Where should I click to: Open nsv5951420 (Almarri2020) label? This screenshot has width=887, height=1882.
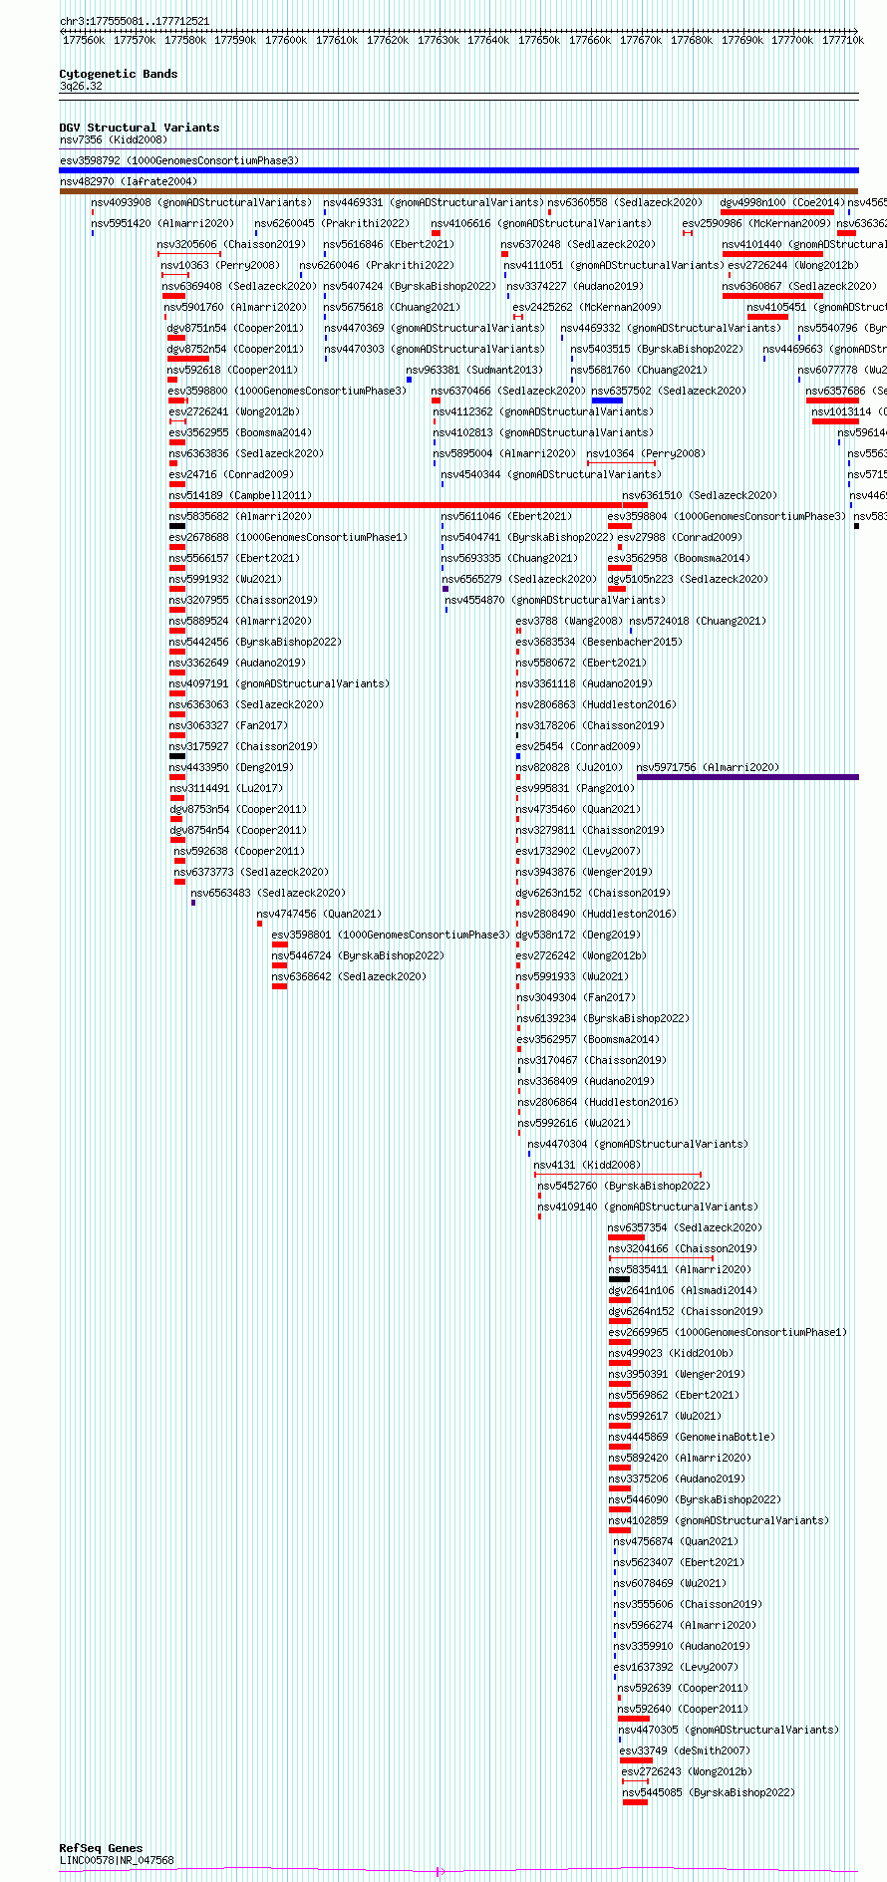[163, 223]
